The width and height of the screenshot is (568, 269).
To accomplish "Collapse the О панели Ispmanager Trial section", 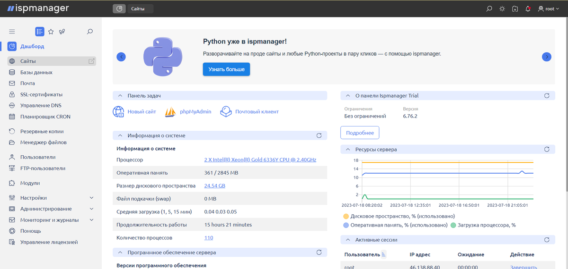I will point(348,96).
